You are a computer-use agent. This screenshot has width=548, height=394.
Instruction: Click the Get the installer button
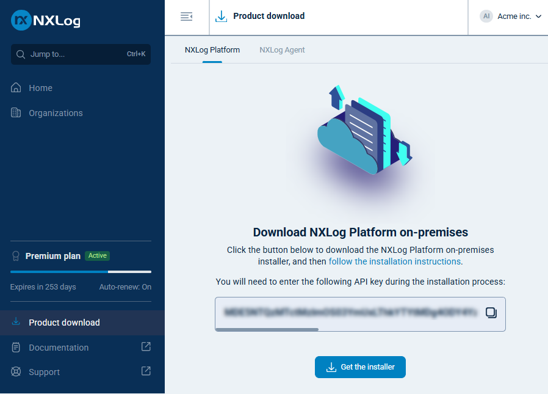coord(360,367)
